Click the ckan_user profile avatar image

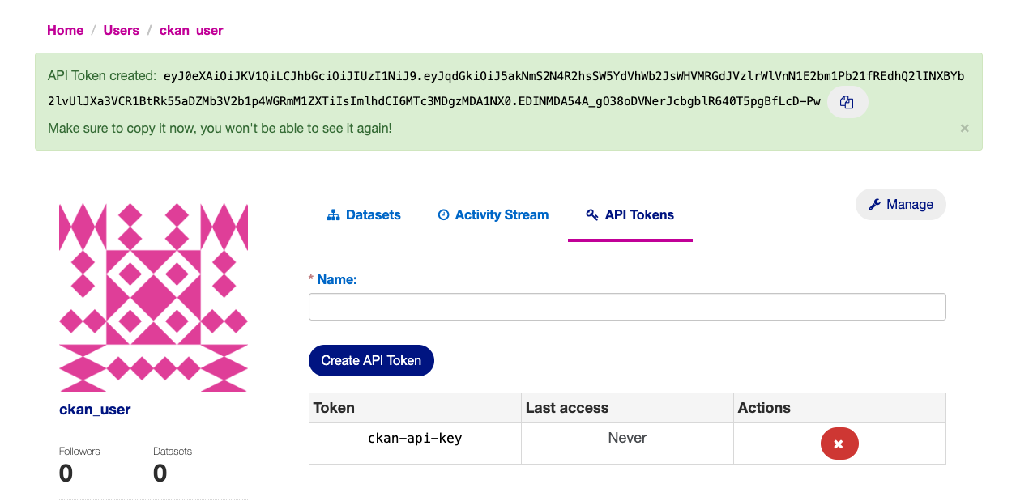153,296
